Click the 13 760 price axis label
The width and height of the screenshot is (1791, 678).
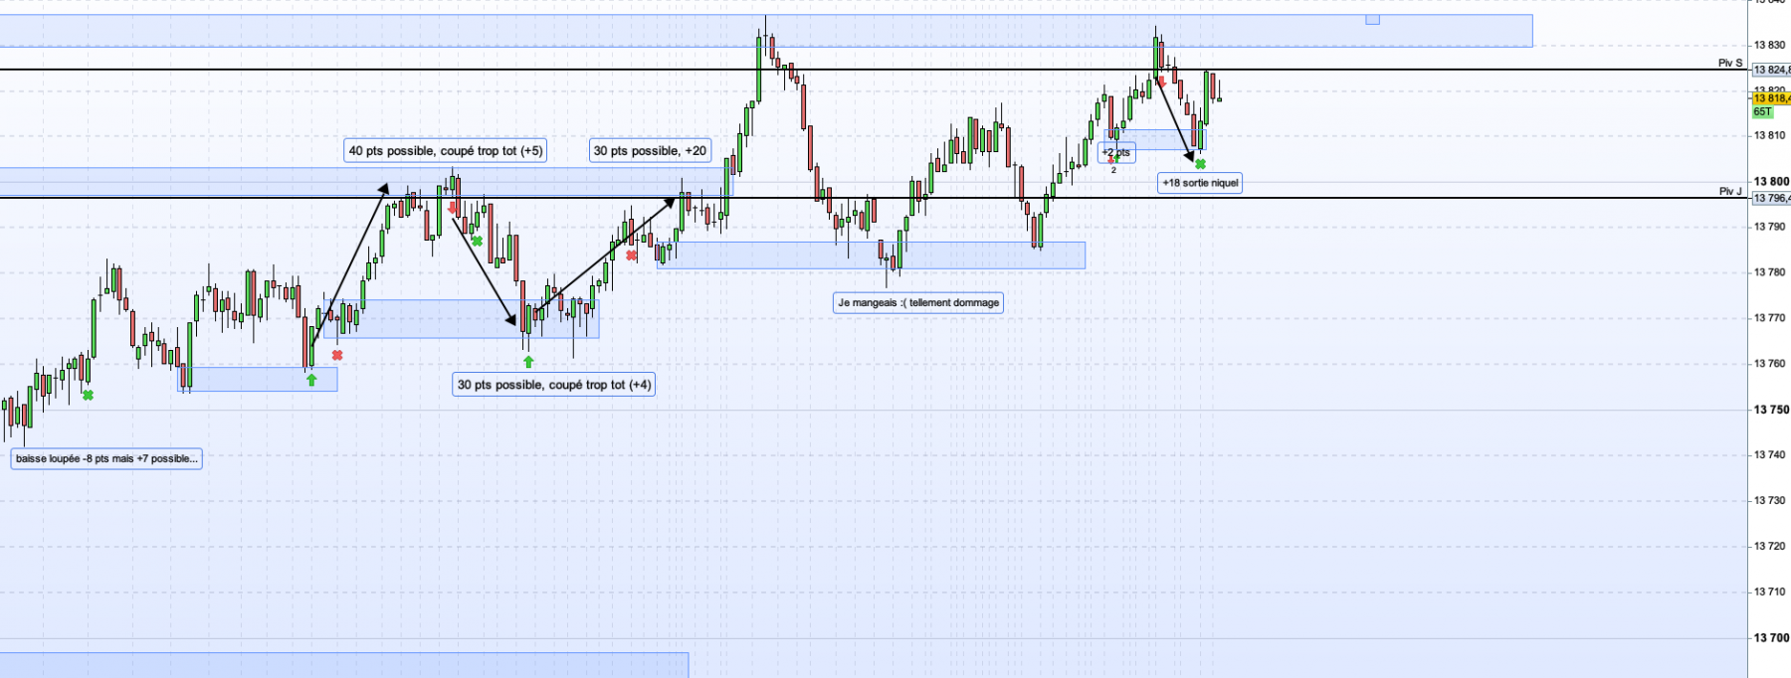(x=1769, y=364)
